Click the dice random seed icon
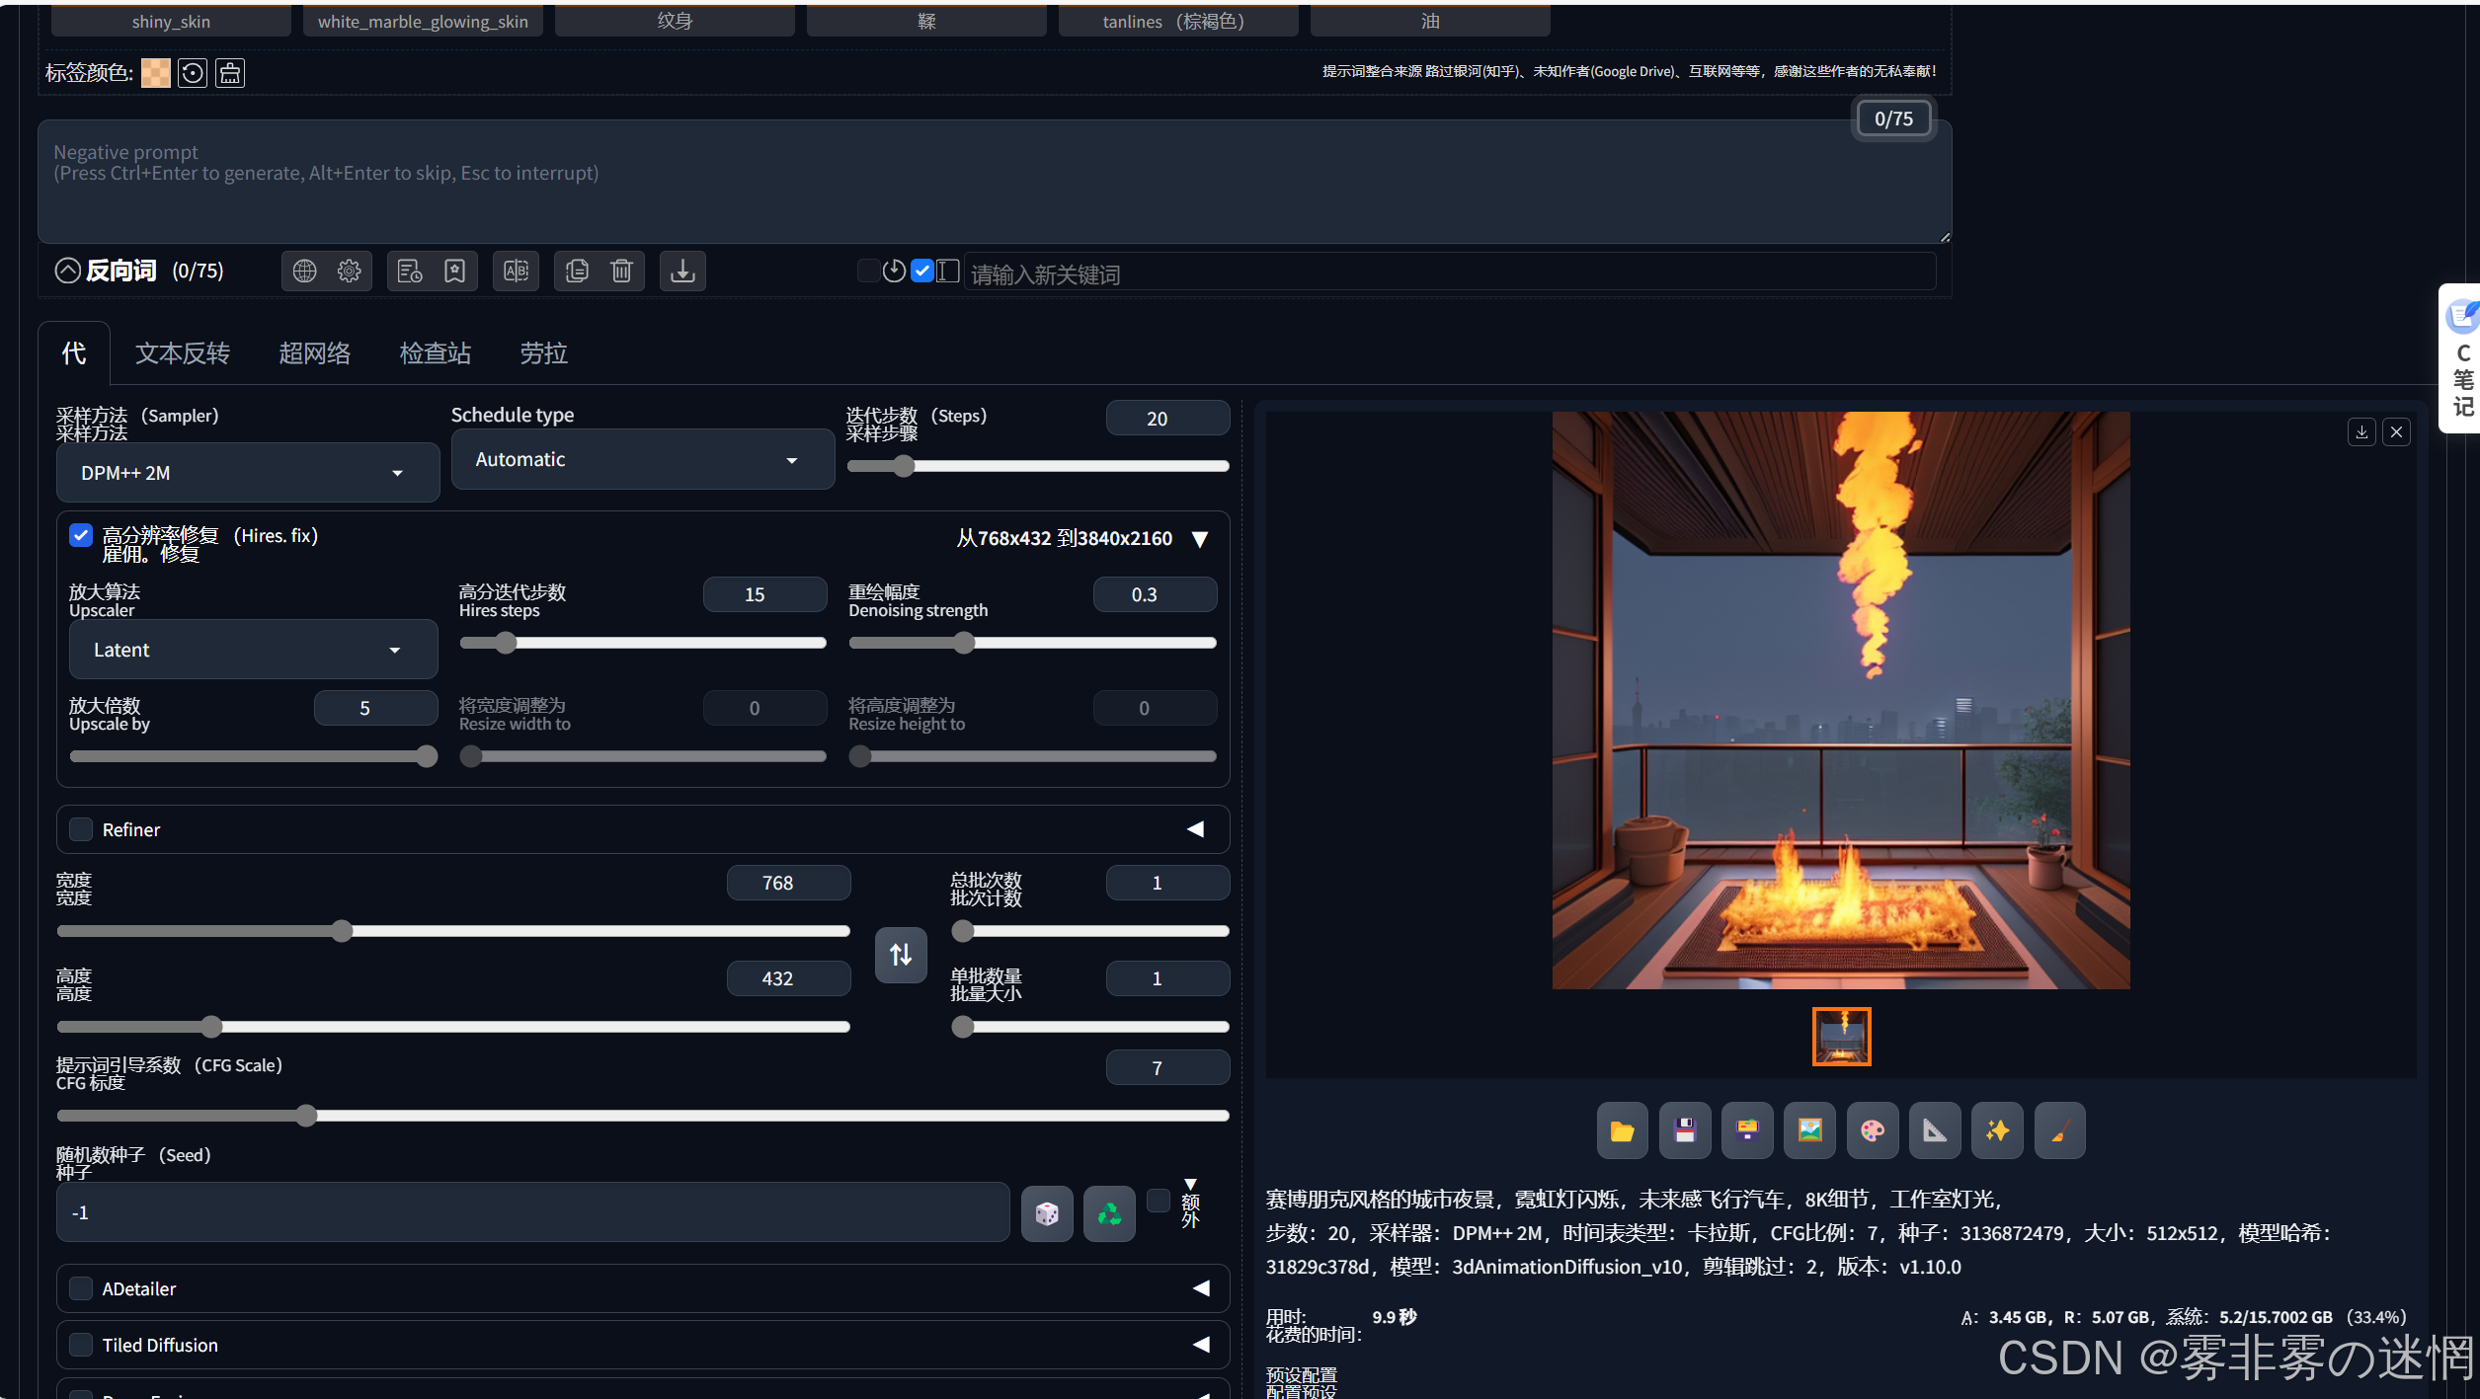Viewport: 2480px width, 1399px height. (x=1047, y=1213)
